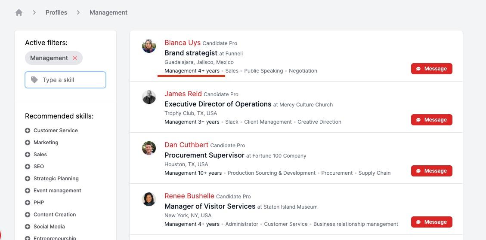Open Dan Cuthbert profile avatar

tap(149, 148)
